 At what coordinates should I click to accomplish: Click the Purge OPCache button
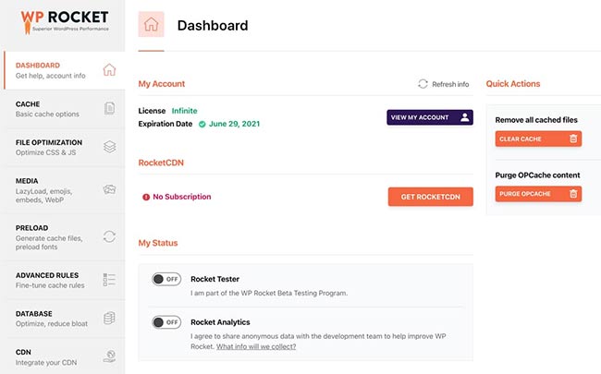pos(538,194)
